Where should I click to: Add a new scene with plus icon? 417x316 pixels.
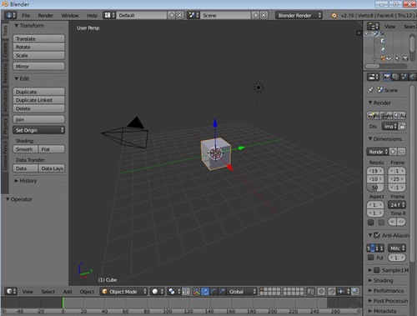pos(255,15)
